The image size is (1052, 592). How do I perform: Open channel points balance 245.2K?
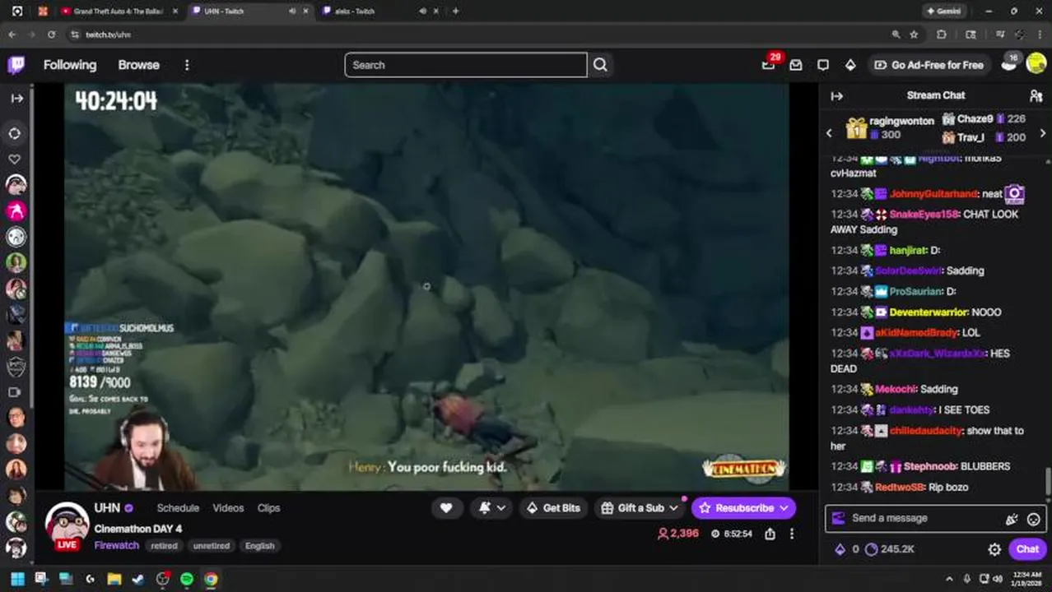point(890,549)
